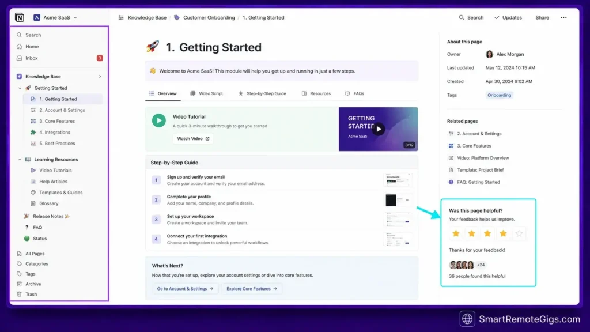Click 'Explore Core Features' button
Screen dimensions: 590x332
[x=252, y=289]
